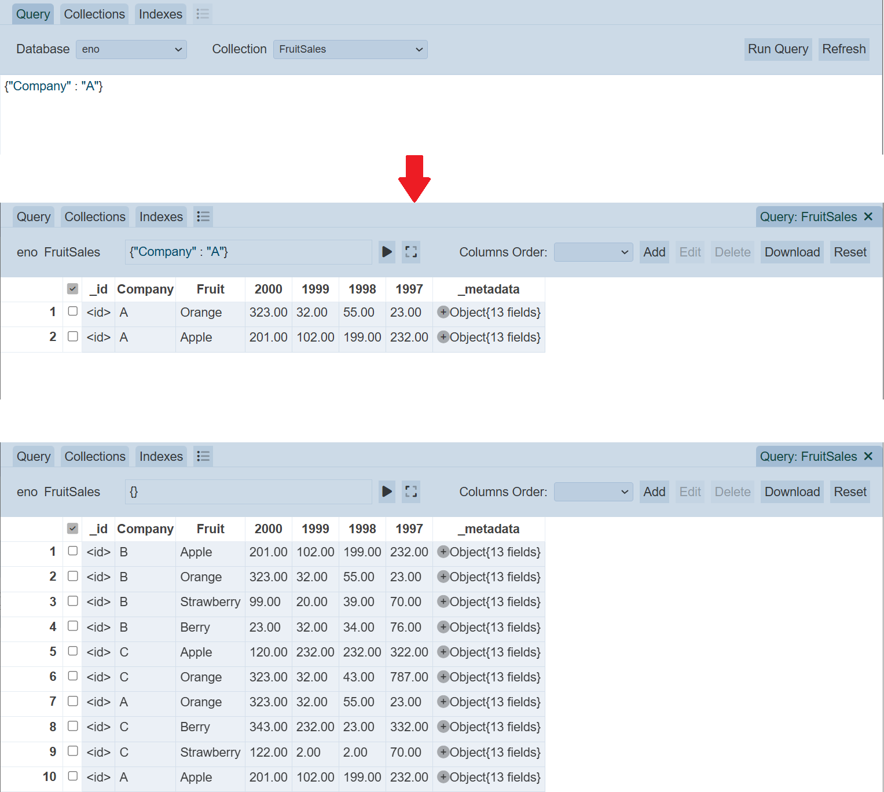Open Columns Order dropdown beside the {} filter
The image size is (884, 792).
pos(593,492)
